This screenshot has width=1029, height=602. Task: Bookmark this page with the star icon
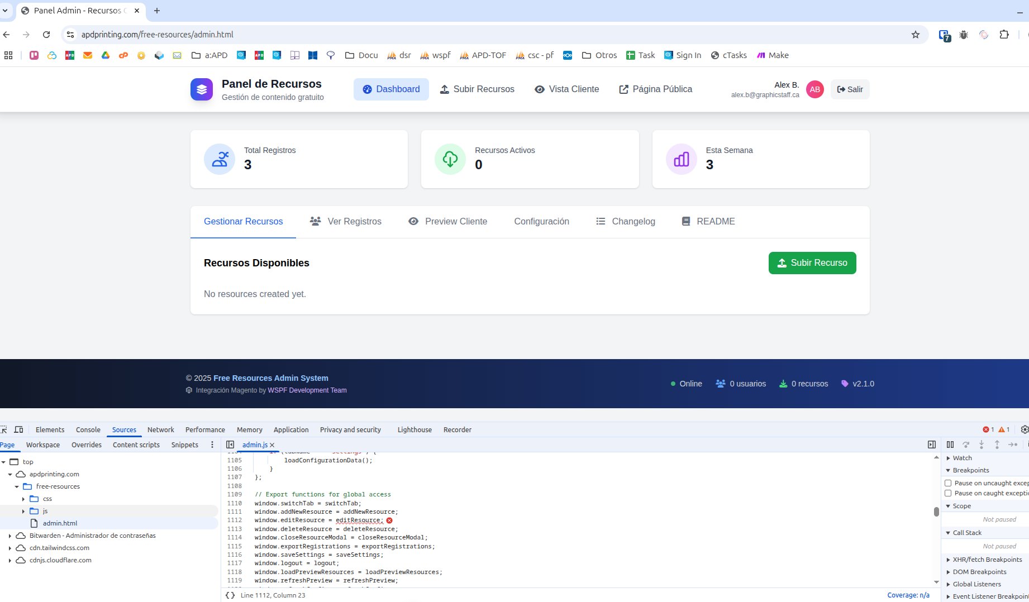(916, 35)
